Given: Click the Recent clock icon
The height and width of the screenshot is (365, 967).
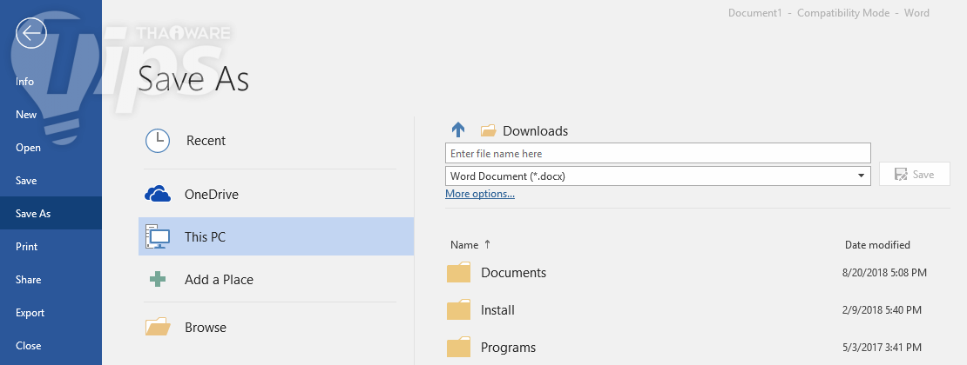Looking at the screenshot, I should (x=157, y=141).
